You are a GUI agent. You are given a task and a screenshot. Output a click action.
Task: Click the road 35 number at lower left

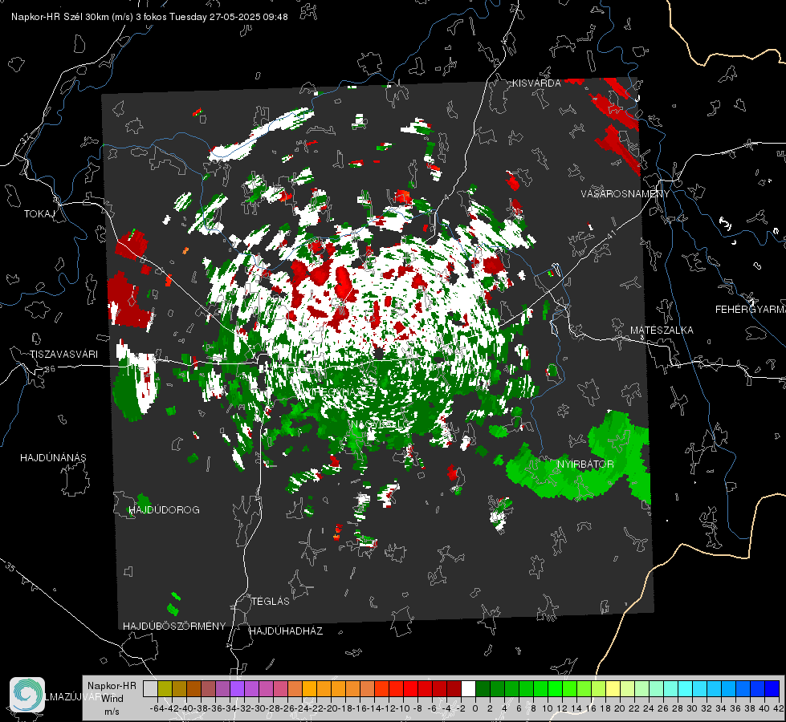pyautogui.click(x=10, y=568)
